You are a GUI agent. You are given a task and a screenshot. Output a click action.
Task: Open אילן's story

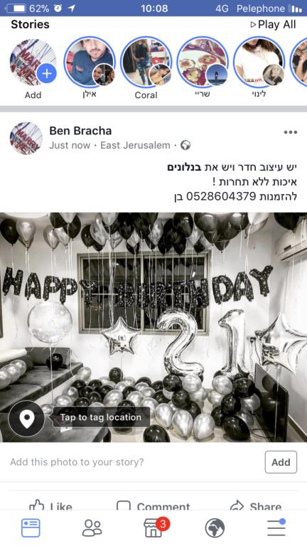point(90,63)
